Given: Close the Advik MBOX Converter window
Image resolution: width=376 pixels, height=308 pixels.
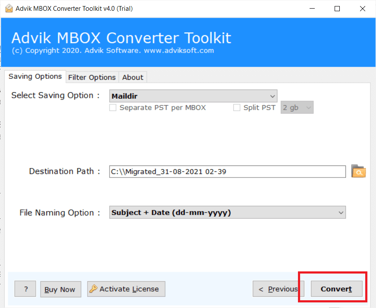Looking at the screenshot, I should pos(363,9).
